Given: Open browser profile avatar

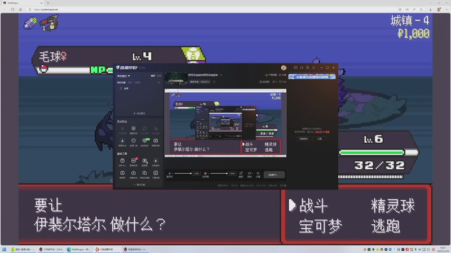Looking at the screenshot, I should [439, 10].
